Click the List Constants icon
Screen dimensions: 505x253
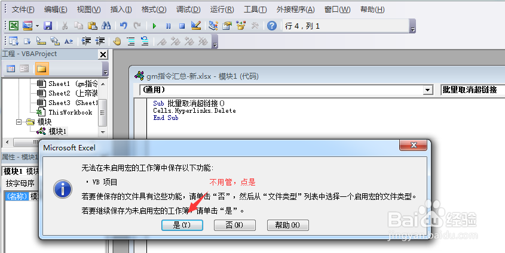[27, 41]
